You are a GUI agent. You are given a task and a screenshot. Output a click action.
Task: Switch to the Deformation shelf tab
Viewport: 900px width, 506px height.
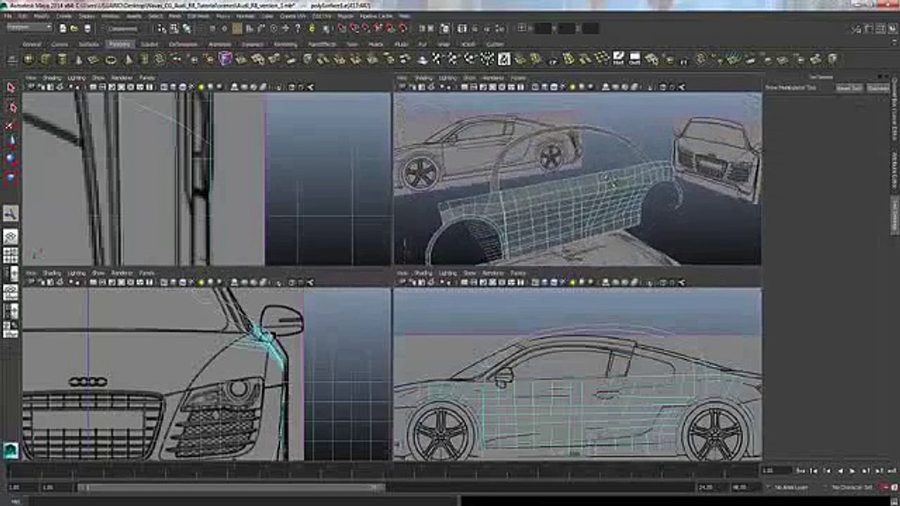coord(184,44)
